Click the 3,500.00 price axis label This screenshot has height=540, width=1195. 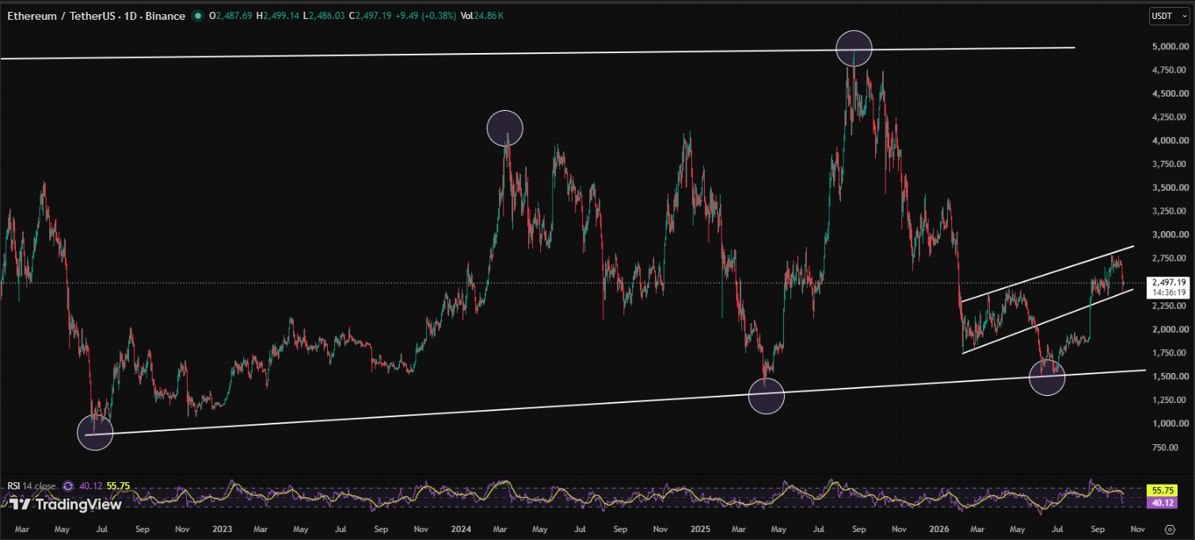(1170, 188)
